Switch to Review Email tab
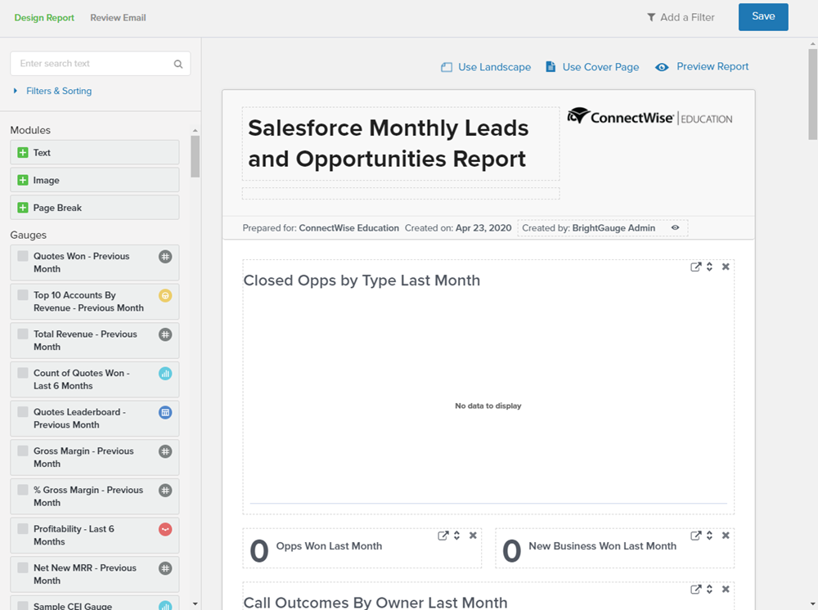The width and height of the screenshot is (818, 610). tap(118, 18)
